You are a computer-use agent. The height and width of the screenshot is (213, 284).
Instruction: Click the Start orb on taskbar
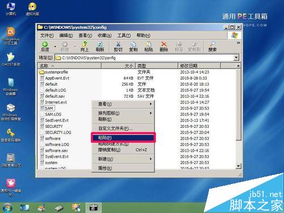tap(7, 207)
